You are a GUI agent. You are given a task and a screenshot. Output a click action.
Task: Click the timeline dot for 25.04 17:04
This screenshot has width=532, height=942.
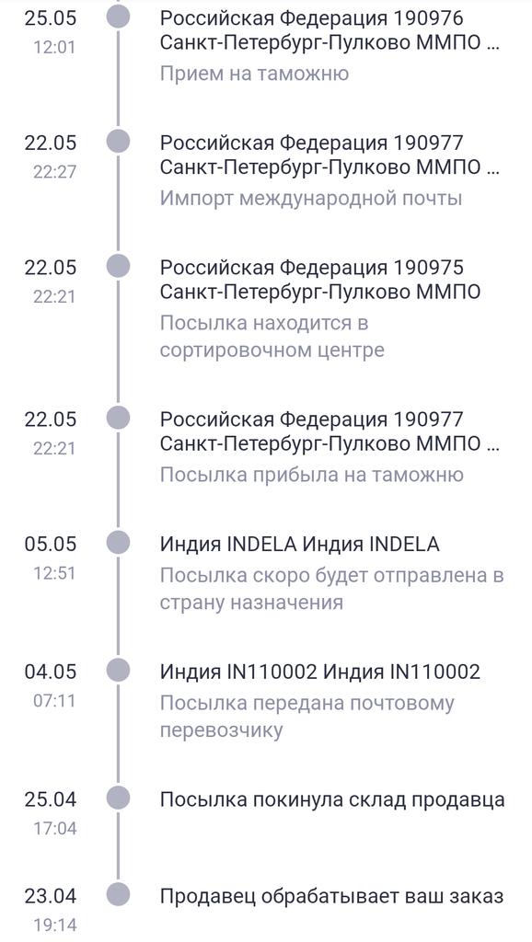[x=118, y=798]
